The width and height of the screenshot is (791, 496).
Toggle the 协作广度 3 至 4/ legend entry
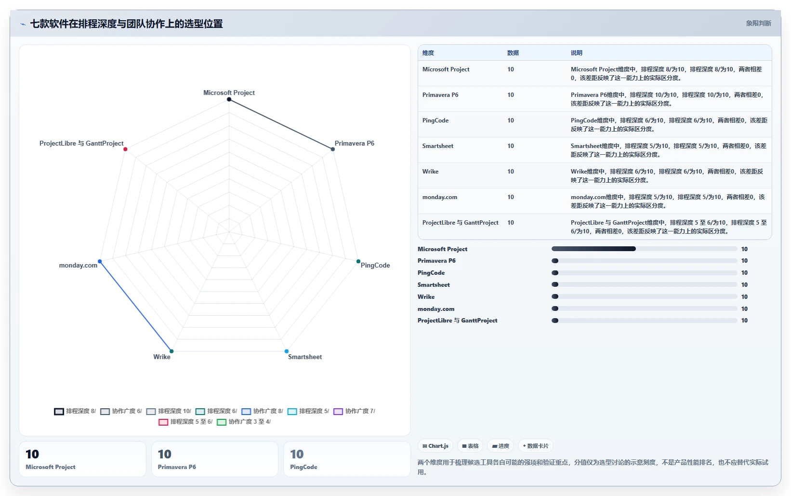click(244, 422)
